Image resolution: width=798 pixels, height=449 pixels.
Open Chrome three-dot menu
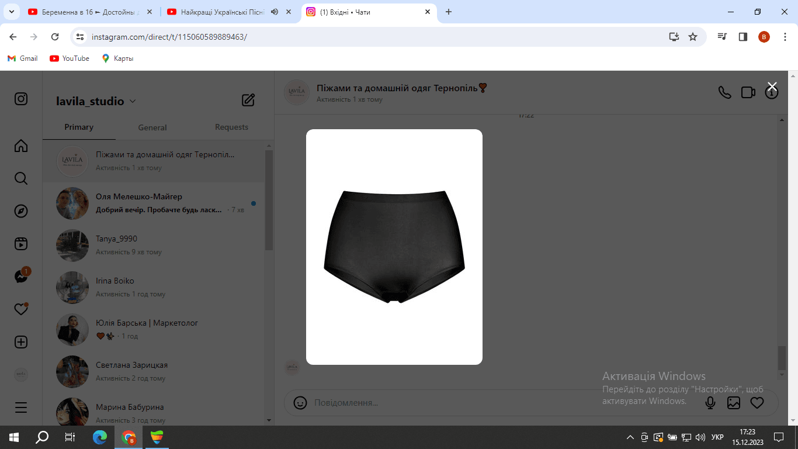coord(785,37)
